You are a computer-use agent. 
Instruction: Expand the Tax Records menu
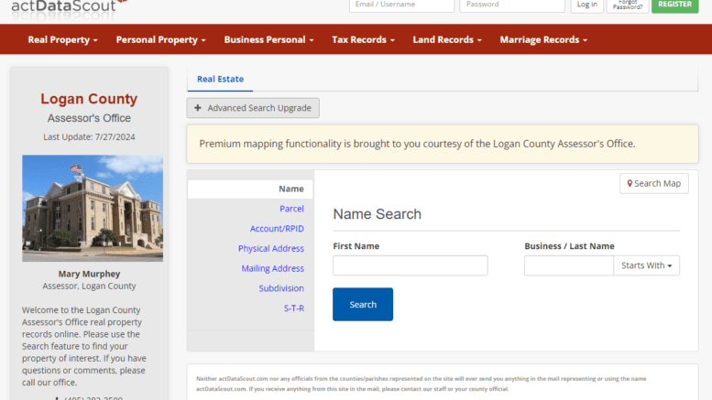point(363,40)
